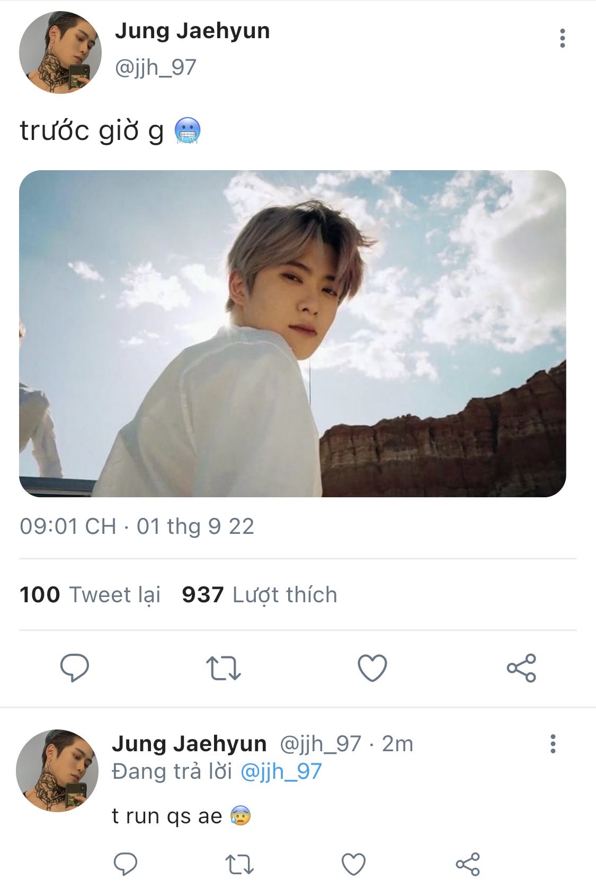596x888 pixels.
Task: Retweet the reply tweet
Action: pos(239,864)
